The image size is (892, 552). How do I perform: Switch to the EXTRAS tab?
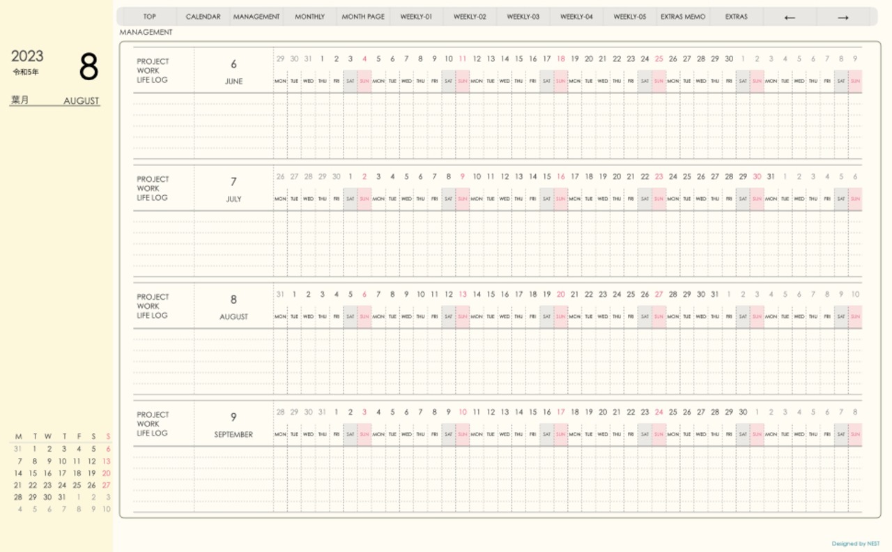coord(737,17)
